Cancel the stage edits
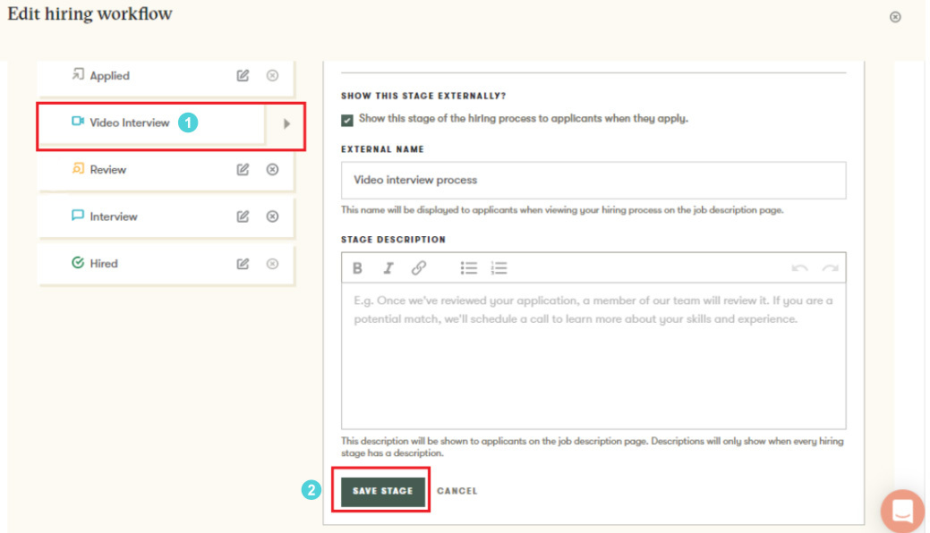Viewport: 930px width, 533px height. click(456, 491)
